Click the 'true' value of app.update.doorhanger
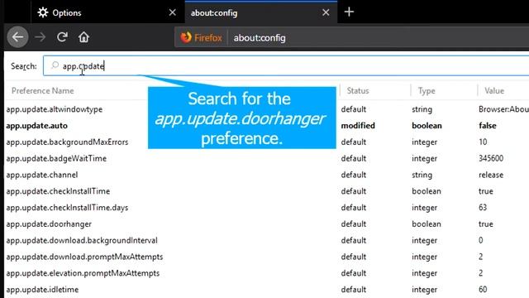The width and height of the screenshot is (529, 298). click(485, 223)
